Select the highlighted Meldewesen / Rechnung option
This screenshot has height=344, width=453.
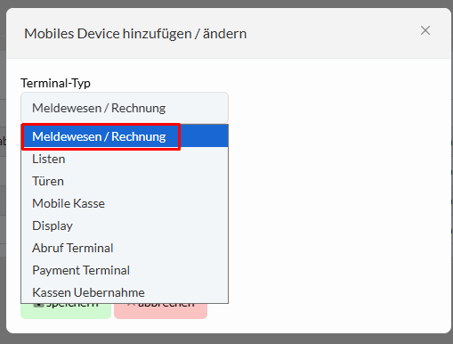[125, 136]
